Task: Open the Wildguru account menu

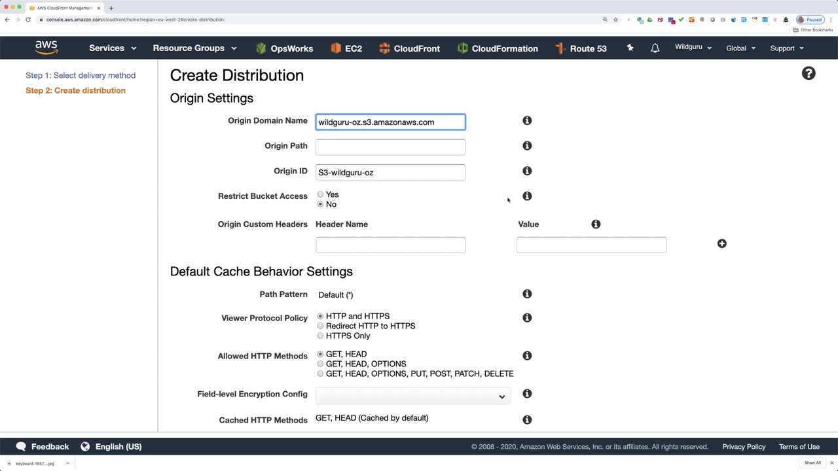Action: click(693, 48)
